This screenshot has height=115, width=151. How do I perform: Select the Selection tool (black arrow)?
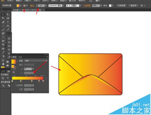[3, 14]
